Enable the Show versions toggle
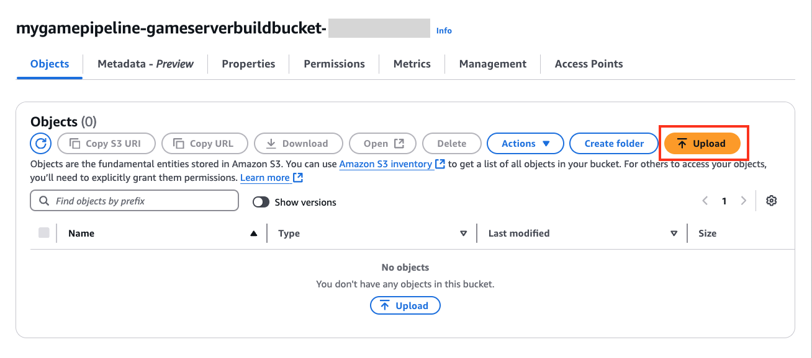Screen dimensions: 812x358 pos(261,202)
